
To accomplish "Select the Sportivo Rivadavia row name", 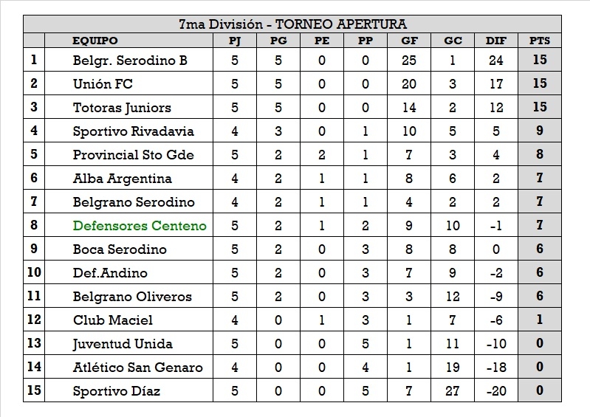I will point(133,131).
